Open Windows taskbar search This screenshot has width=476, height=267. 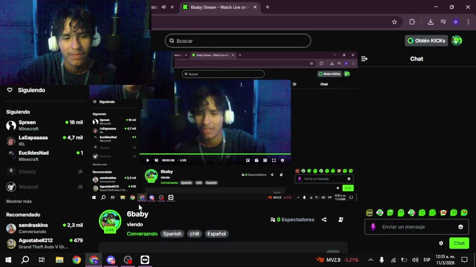click(25, 260)
